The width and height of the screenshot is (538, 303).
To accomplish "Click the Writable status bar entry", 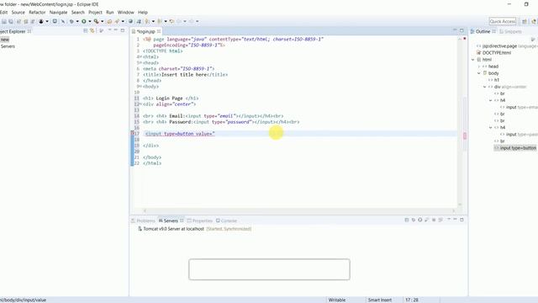I will (x=337, y=300).
